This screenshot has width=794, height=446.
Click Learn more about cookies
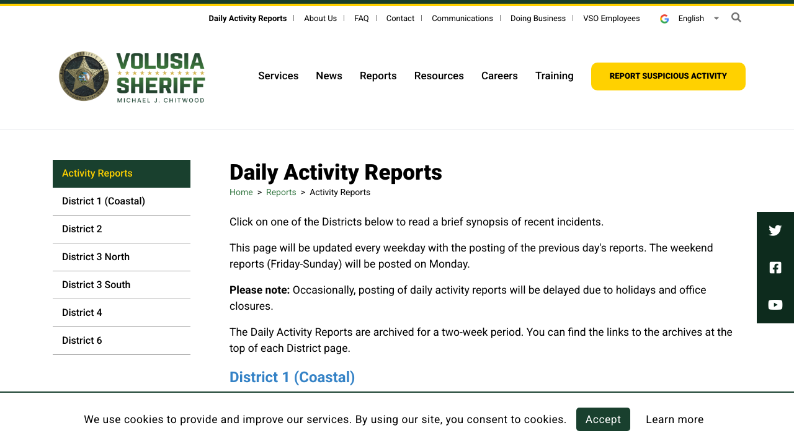coord(675,419)
